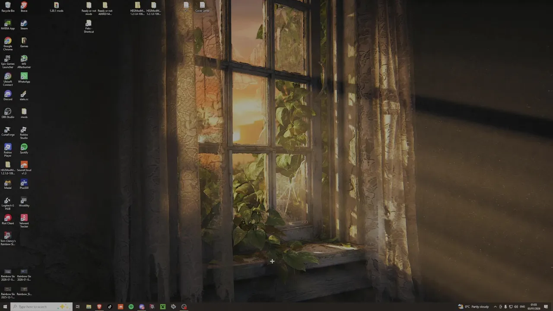This screenshot has width=553, height=311.
Task: Select the Steam desktop shortcut
Action: [24, 25]
